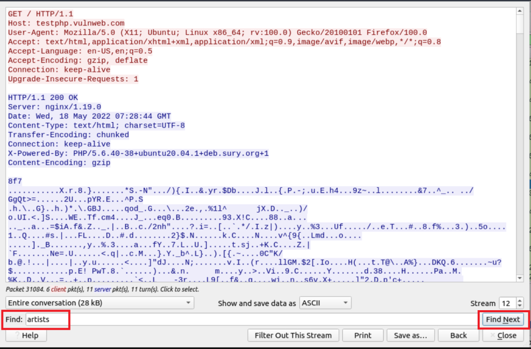Click the question mark icon on Help
531x349 pixels.
(14, 336)
